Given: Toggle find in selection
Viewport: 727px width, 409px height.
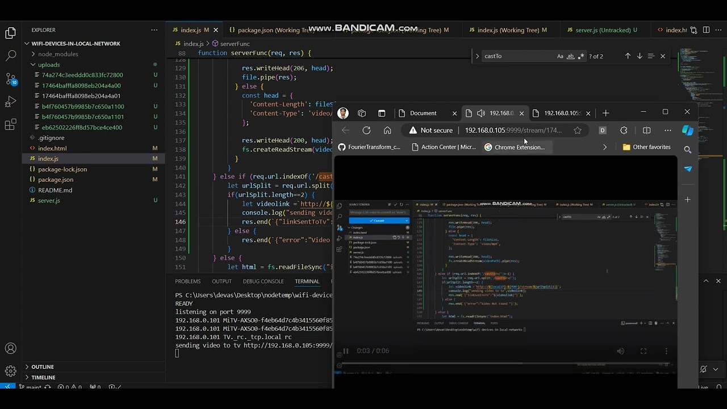Looking at the screenshot, I should (651, 56).
